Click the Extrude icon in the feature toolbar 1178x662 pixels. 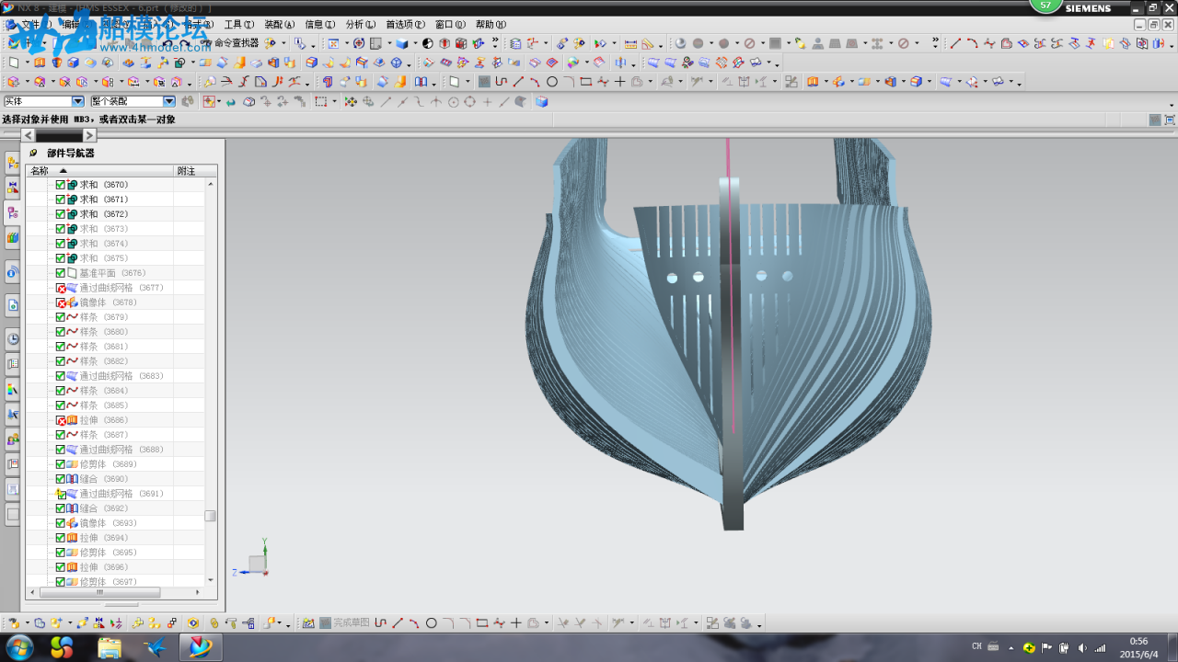(40, 63)
